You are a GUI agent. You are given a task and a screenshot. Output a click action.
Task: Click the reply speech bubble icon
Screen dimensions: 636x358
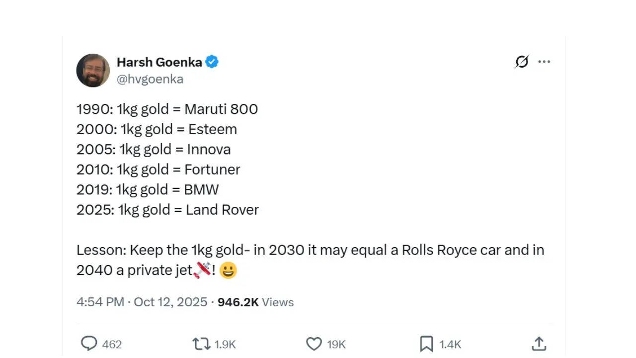(x=89, y=344)
